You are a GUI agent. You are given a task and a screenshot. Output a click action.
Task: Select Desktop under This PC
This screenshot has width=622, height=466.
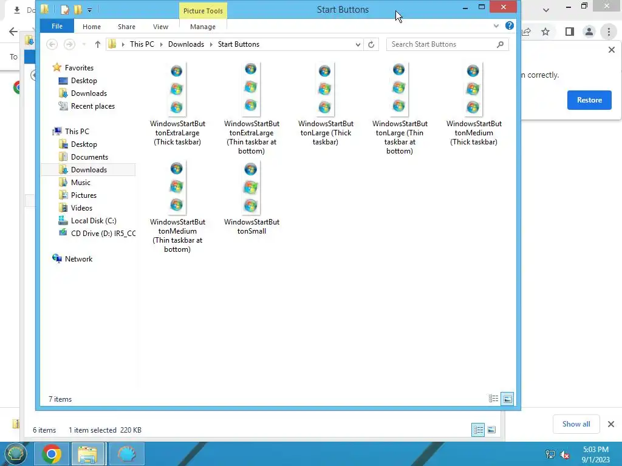[84, 144]
